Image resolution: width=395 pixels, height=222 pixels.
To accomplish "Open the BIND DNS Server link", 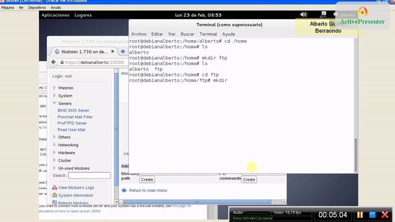I will (73, 110).
